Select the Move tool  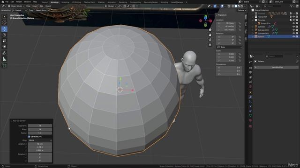coord(4,29)
